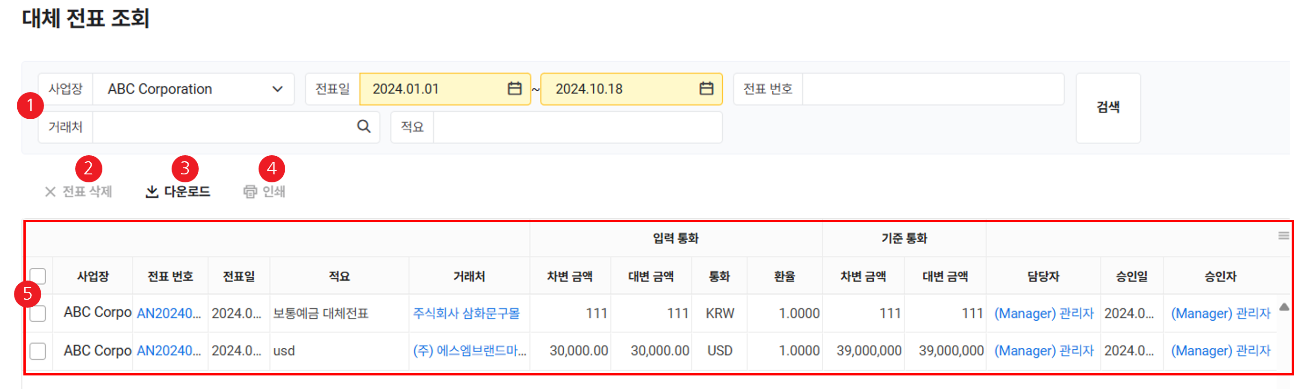Image resolution: width=1294 pixels, height=389 pixels.
Task: Open the start date calendar picker icon
Action: [514, 88]
